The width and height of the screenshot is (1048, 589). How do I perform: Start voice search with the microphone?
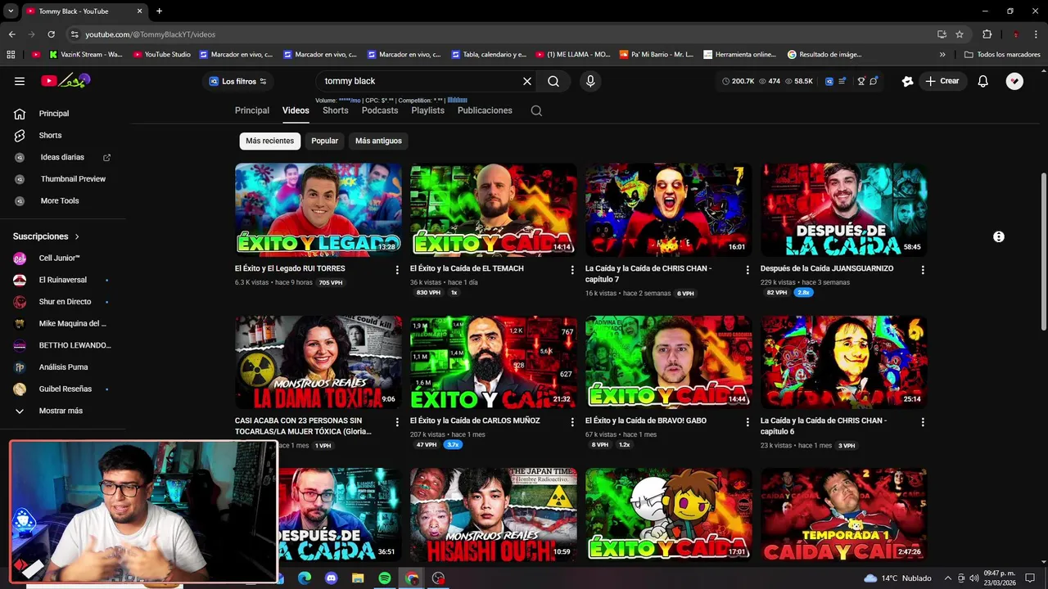point(590,81)
